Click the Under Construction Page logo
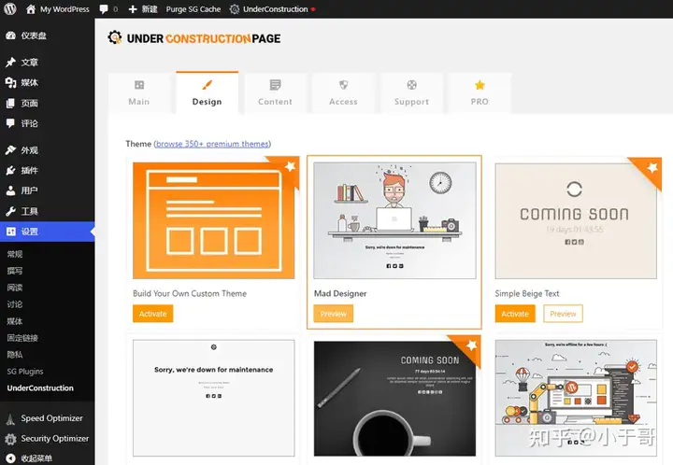The height and width of the screenshot is (465, 673). [194, 38]
